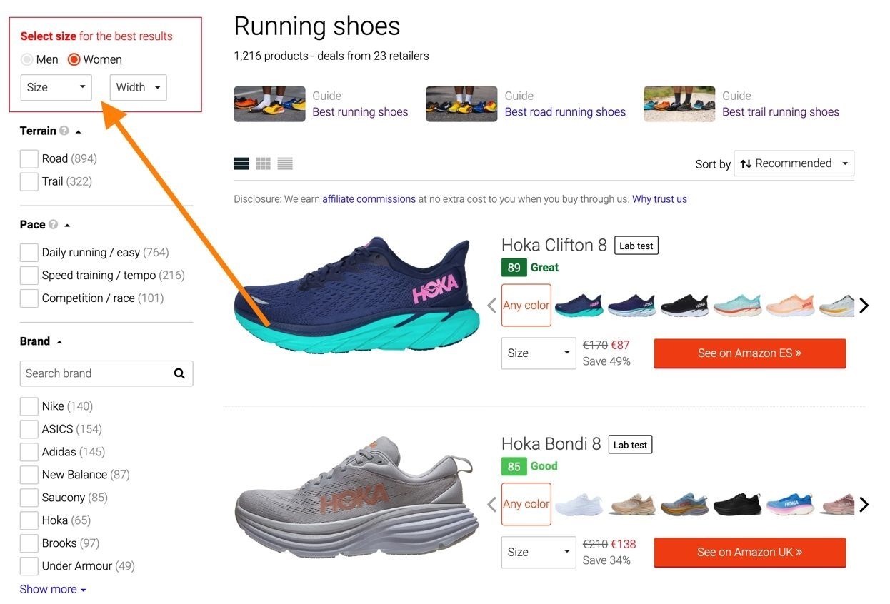Image resolution: width=890 pixels, height=604 pixels.
Task: Click inside the Search brand input field
Action: (x=93, y=373)
